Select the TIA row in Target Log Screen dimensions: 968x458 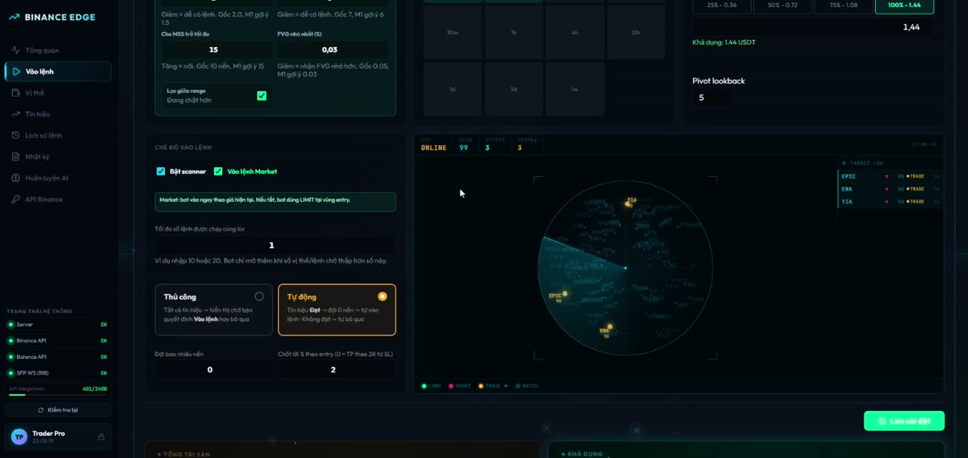[x=889, y=202]
